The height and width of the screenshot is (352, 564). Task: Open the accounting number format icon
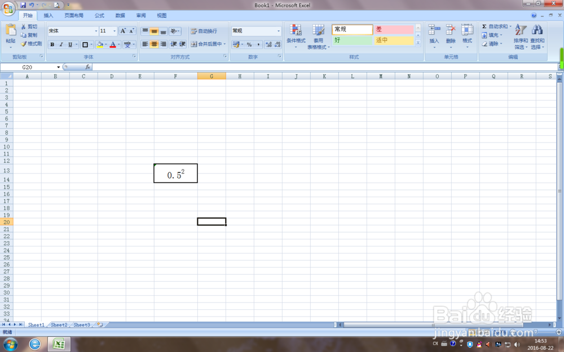tap(236, 44)
